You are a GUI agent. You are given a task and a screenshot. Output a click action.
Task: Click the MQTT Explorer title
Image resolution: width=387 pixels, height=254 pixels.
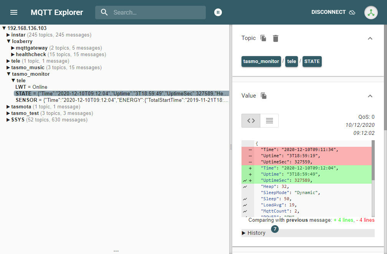point(57,12)
